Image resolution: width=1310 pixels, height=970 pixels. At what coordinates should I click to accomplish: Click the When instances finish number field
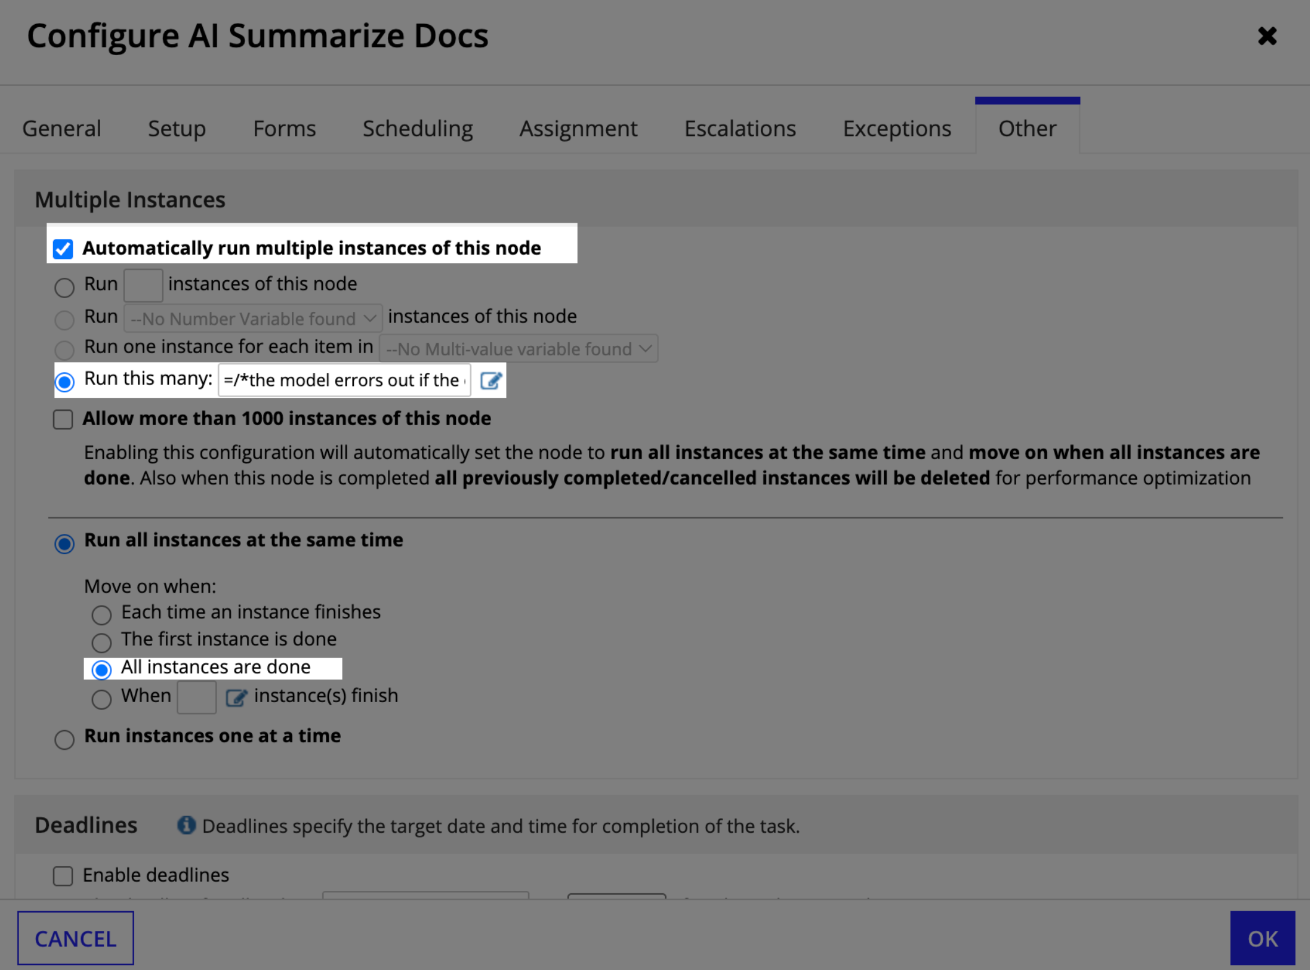click(197, 697)
